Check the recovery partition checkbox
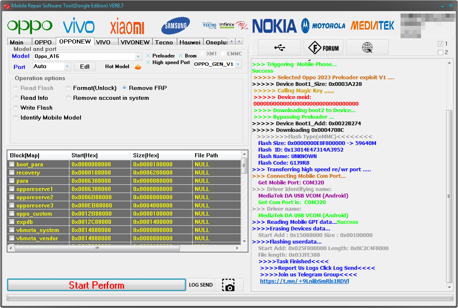458x308 pixels. click(12, 172)
